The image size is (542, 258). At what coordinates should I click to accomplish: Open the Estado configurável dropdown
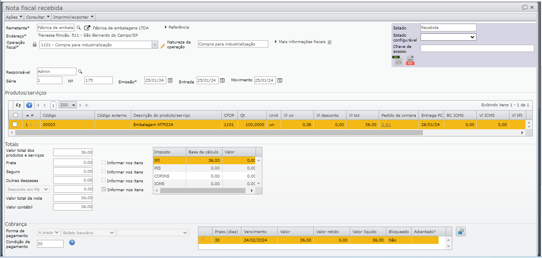pos(448,37)
